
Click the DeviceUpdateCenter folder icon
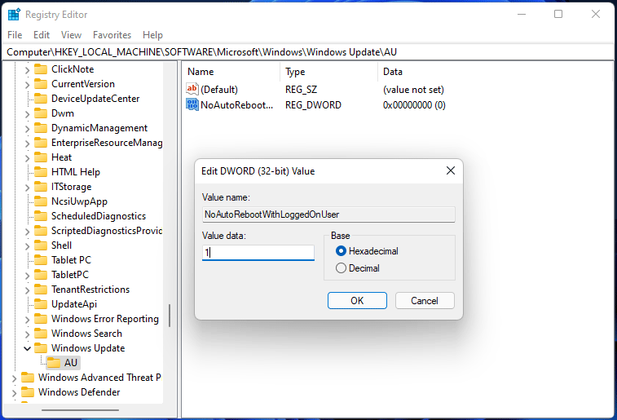(41, 99)
